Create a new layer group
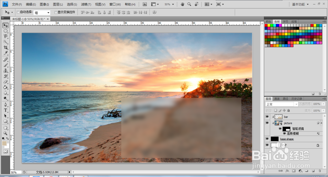Image resolution: width=328 pixels, height=177 pixels. tap(306, 171)
